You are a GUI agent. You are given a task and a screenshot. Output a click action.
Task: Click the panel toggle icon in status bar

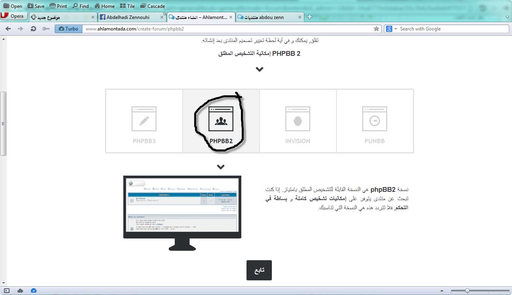tap(7, 291)
